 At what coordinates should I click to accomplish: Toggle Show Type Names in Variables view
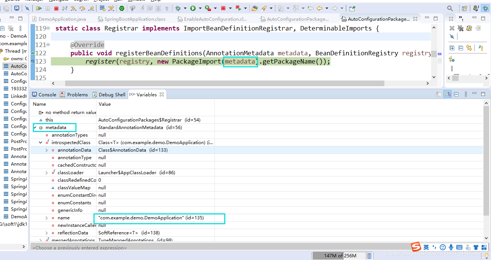pyautogui.click(x=439, y=94)
